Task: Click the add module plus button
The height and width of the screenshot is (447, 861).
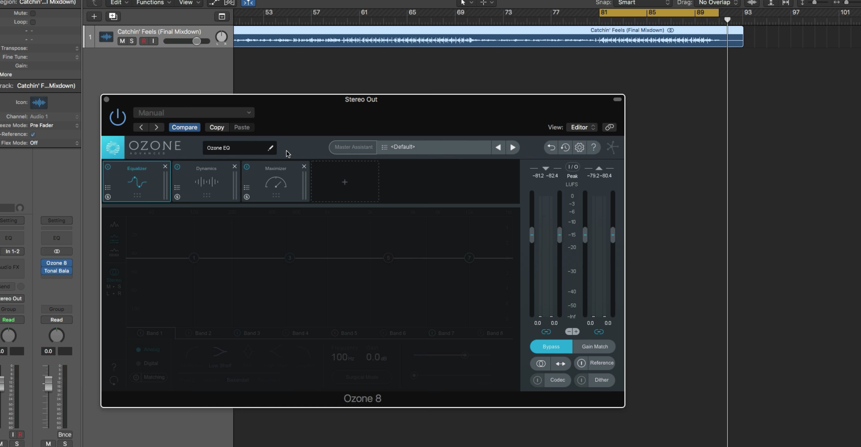Action: click(x=344, y=182)
